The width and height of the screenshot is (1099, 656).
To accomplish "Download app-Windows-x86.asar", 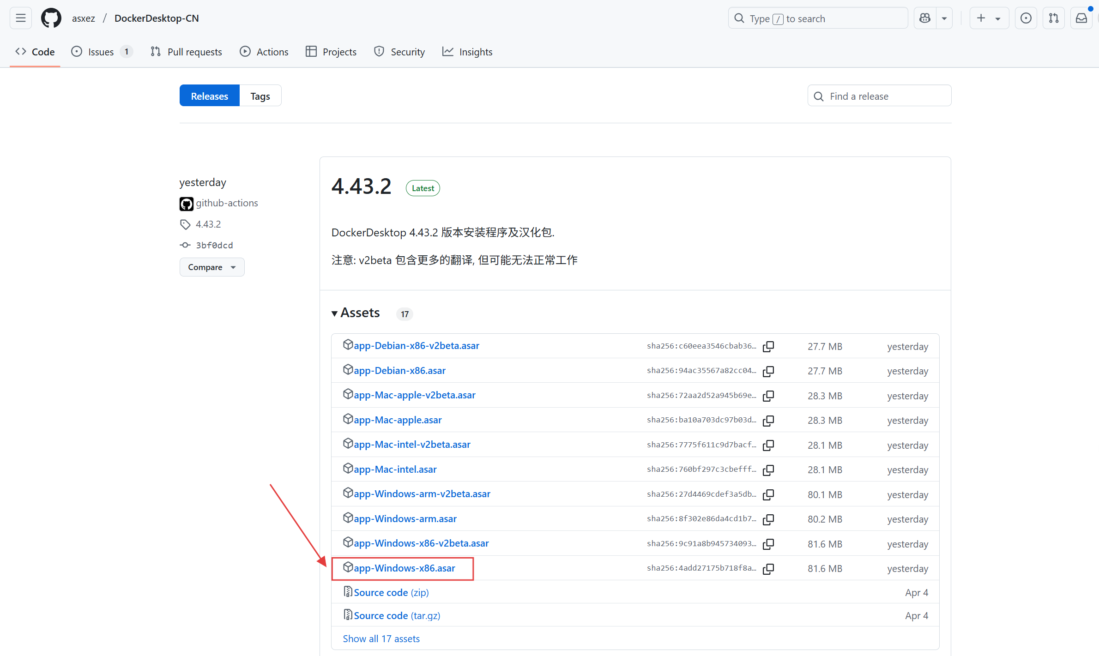I will (x=404, y=568).
